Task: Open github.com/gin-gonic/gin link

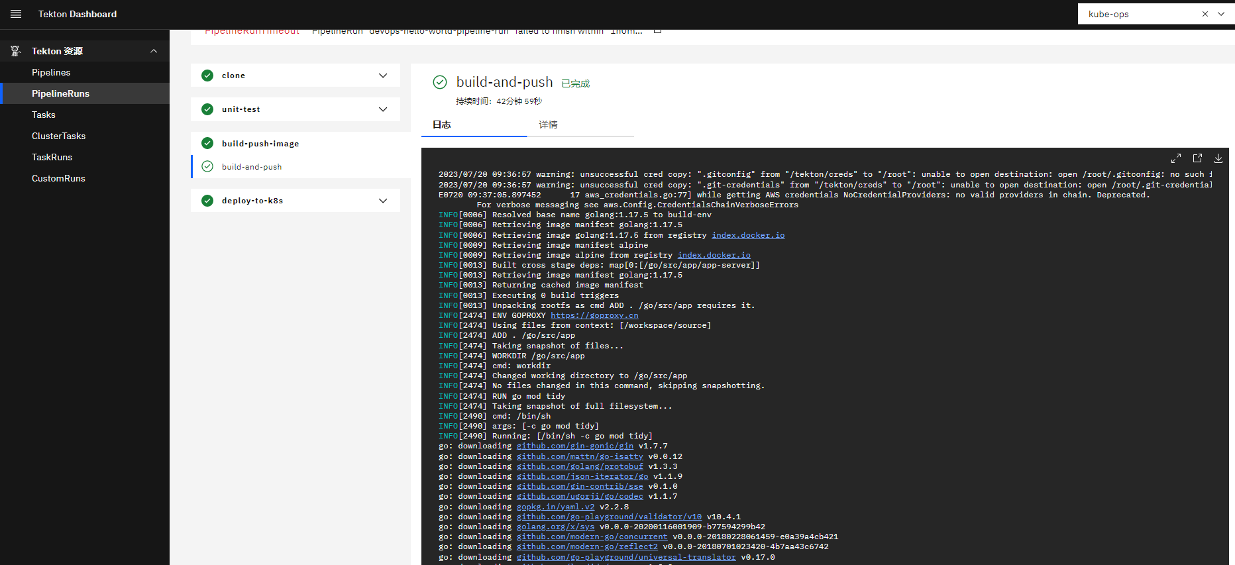Action: pos(575,446)
